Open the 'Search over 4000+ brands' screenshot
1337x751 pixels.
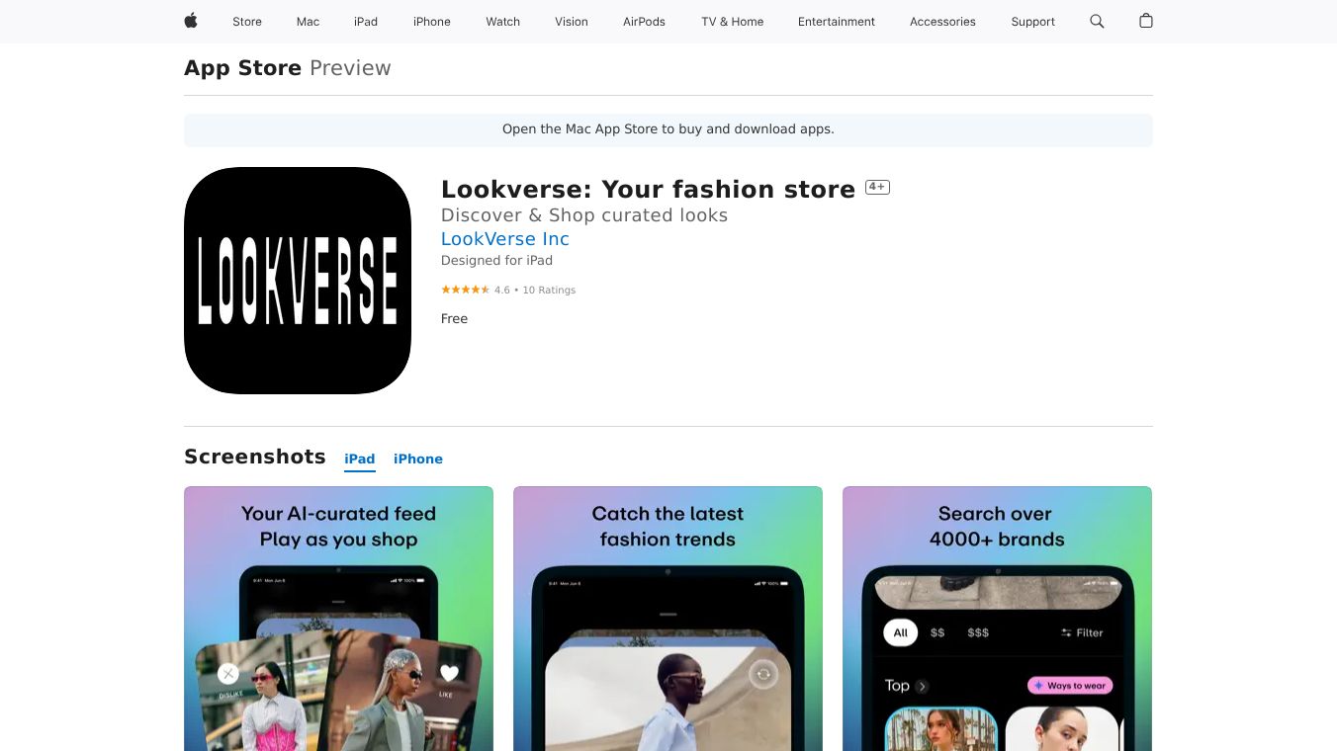click(x=997, y=619)
